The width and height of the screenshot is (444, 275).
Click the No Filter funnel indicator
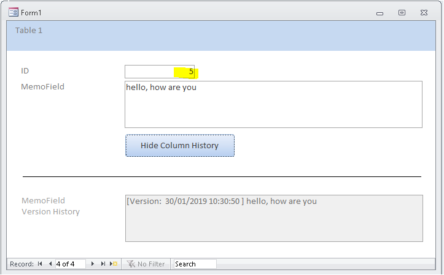146,264
